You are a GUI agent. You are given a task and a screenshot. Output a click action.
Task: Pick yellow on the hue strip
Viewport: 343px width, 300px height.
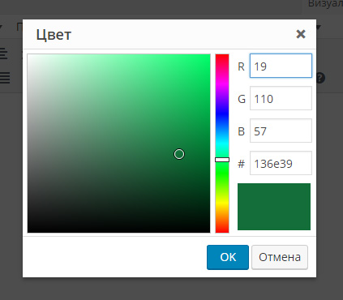tap(222, 202)
